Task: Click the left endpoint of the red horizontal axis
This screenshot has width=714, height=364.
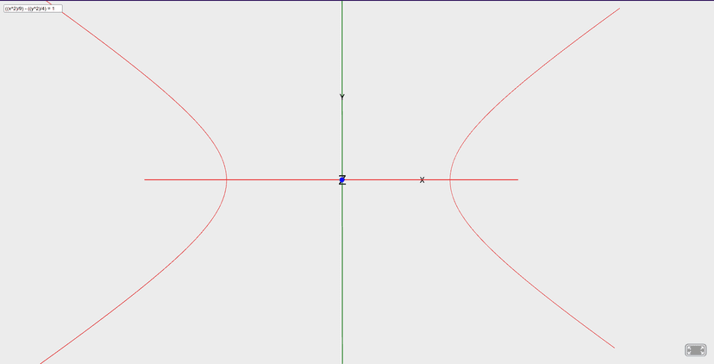Action: pyautogui.click(x=145, y=179)
